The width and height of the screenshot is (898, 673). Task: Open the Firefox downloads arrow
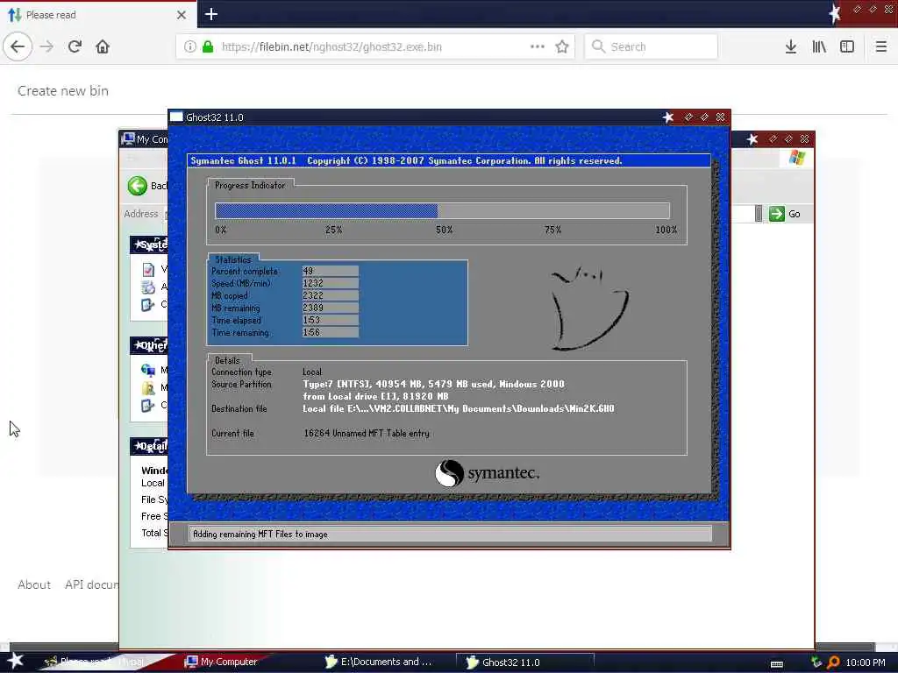790,46
